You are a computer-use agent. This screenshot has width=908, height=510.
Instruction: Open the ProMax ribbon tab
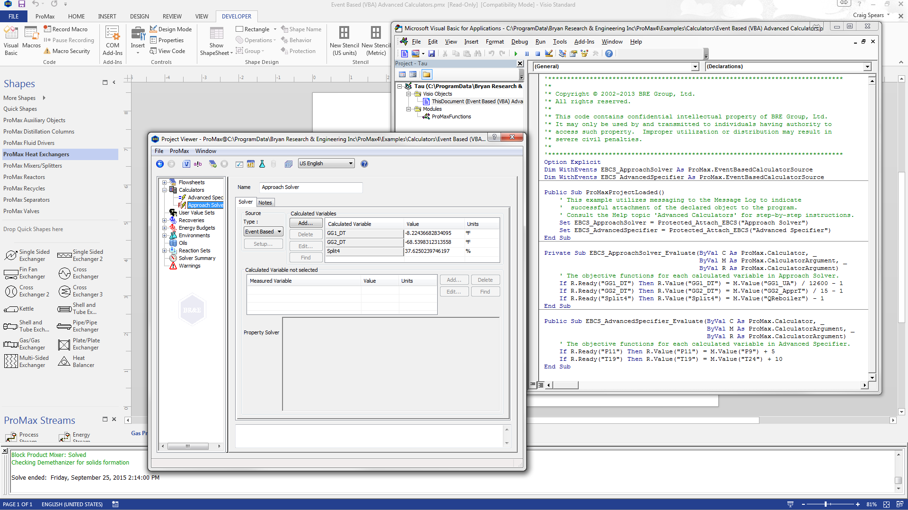(x=45, y=16)
